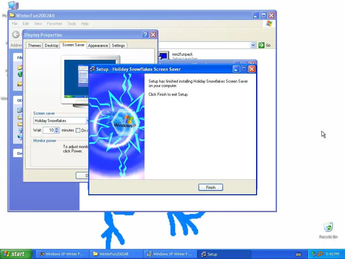Click the 'Click Finish to exit Setup.' text
Screen dimensions: 345x259
(168, 94)
